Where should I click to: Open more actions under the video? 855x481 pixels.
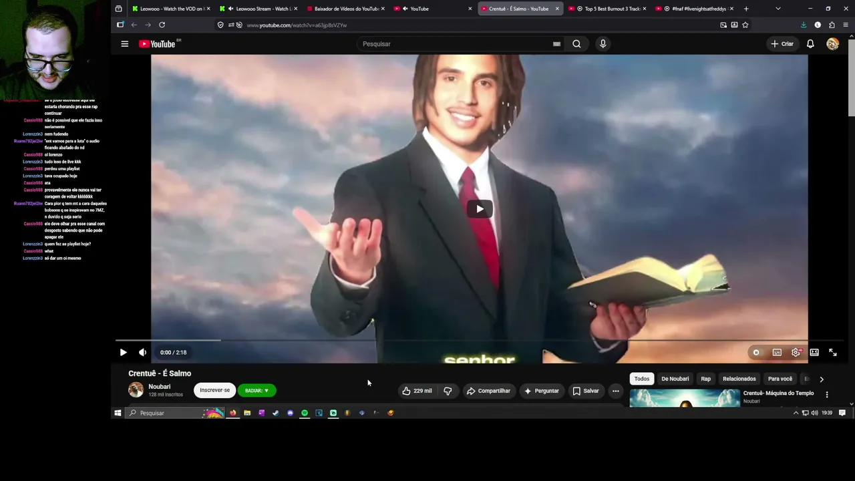tap(616, 391)
